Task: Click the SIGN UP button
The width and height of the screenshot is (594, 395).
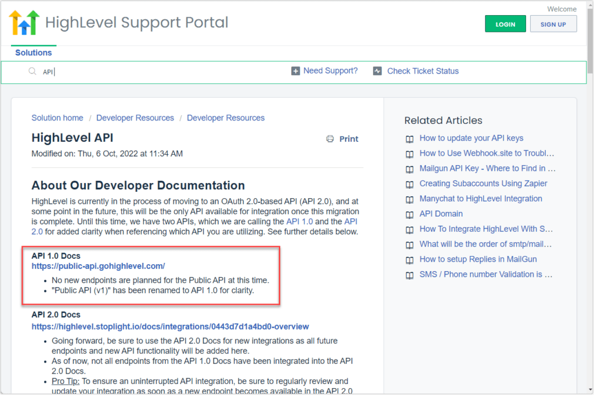Action: point(553,24)
